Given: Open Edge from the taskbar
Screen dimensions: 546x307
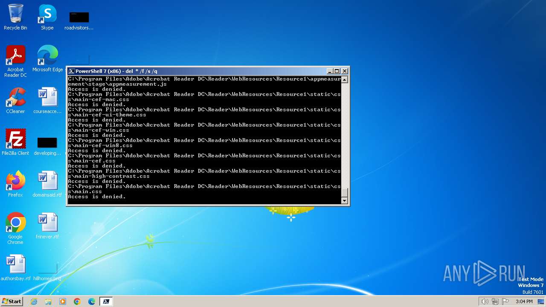Looking at the screenshot, I should click(92, 301).
